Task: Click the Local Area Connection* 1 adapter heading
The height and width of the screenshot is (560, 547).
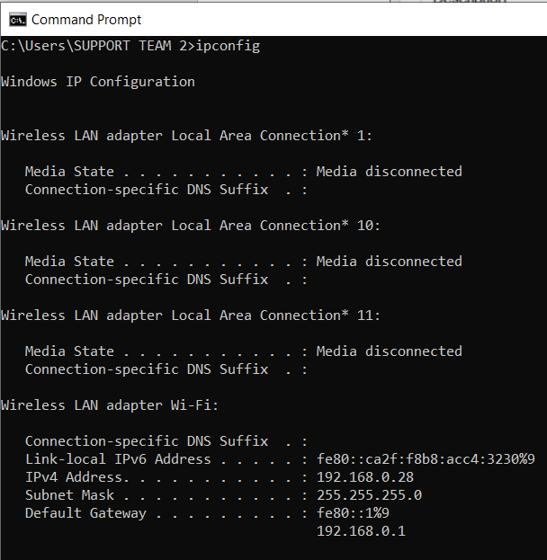Action: tap(186, 135)
